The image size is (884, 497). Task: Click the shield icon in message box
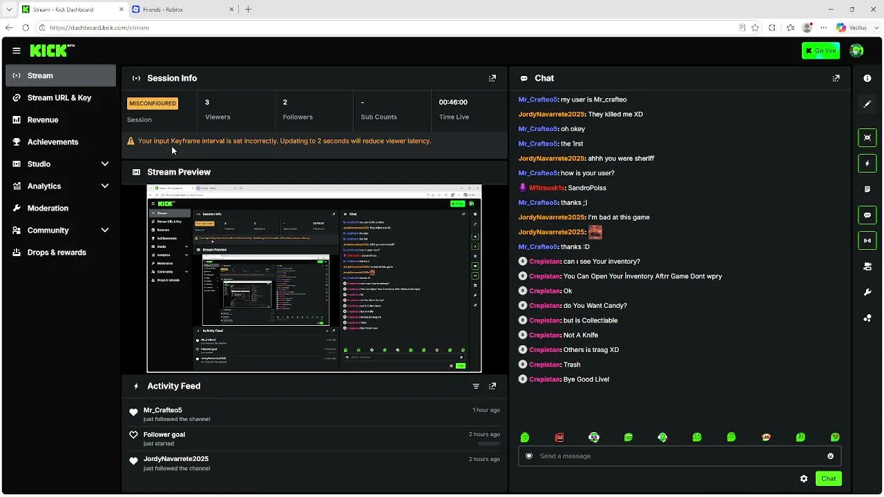529,456
